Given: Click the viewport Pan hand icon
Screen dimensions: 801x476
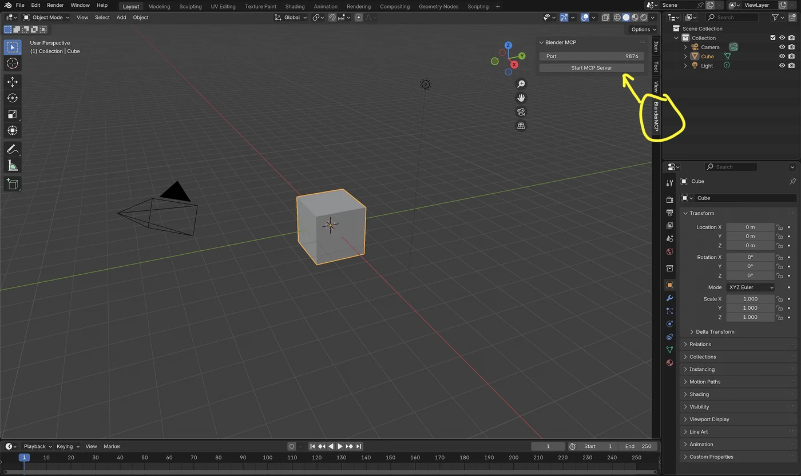Looking at the screenshot, I should pos(521,98).
